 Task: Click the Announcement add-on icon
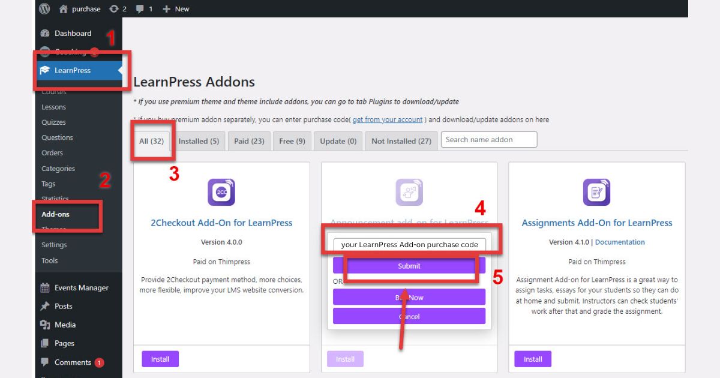pyautogui.click(x=409, y=193)
